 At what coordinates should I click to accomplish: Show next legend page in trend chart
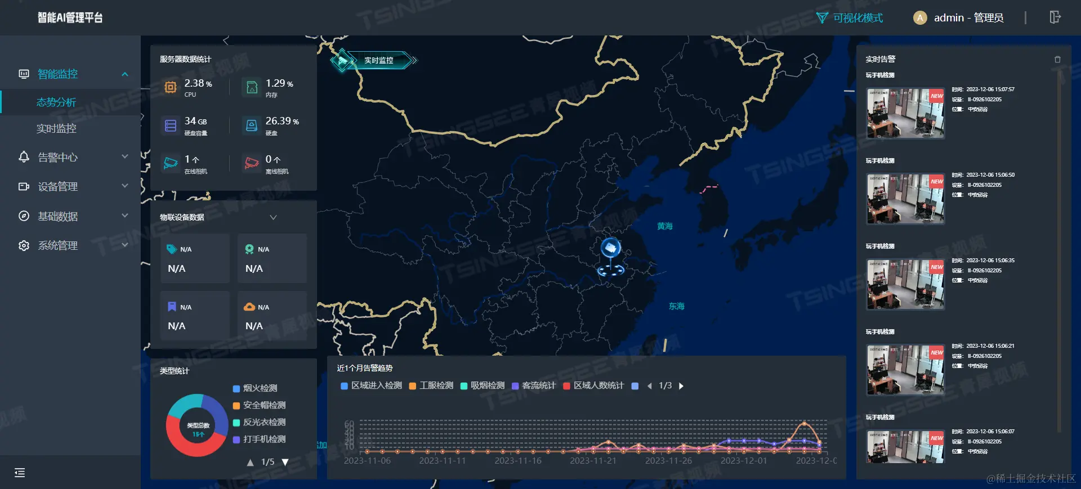coord(681,386)
